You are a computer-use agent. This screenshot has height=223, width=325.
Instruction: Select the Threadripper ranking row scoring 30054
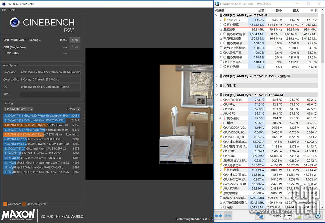tap(42, 116)
